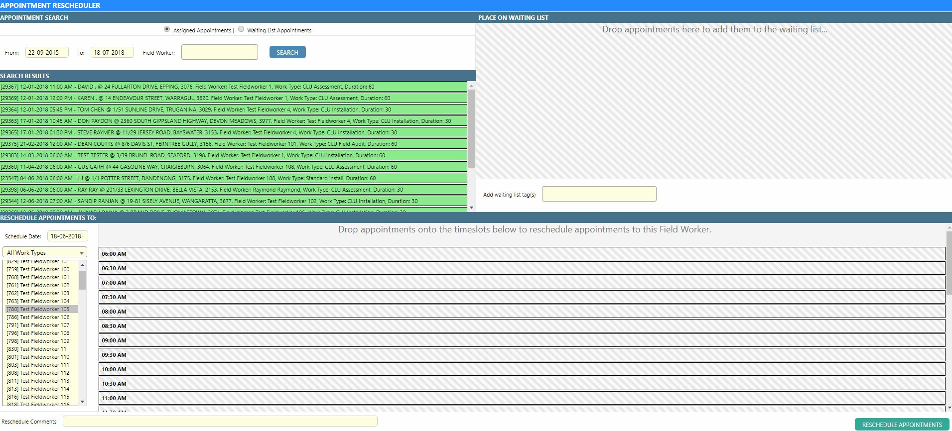952x431 pixels.
Task: Click the To date field
Action: coord(112,52)
